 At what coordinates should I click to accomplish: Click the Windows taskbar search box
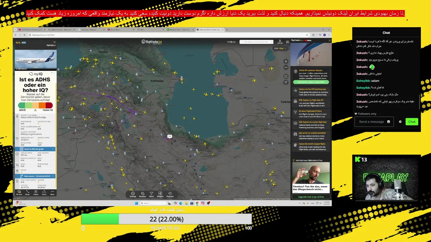point(153,203)
